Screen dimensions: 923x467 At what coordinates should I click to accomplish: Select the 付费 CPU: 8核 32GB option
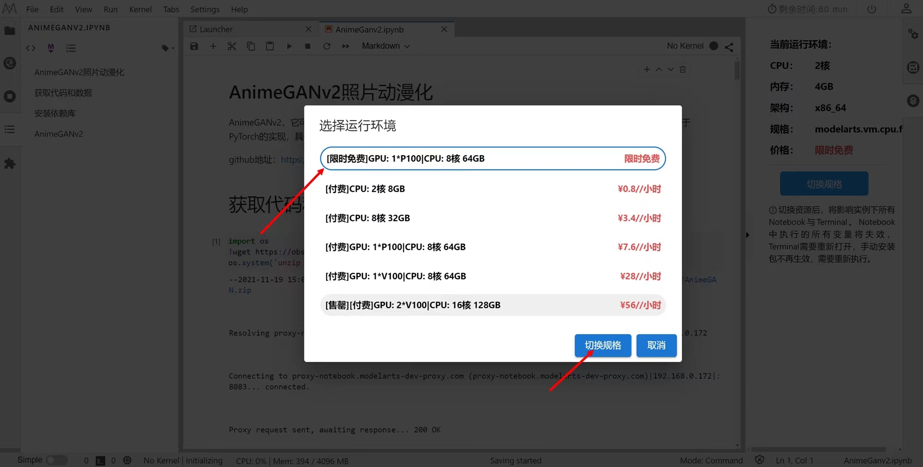(x=493, y=218)
